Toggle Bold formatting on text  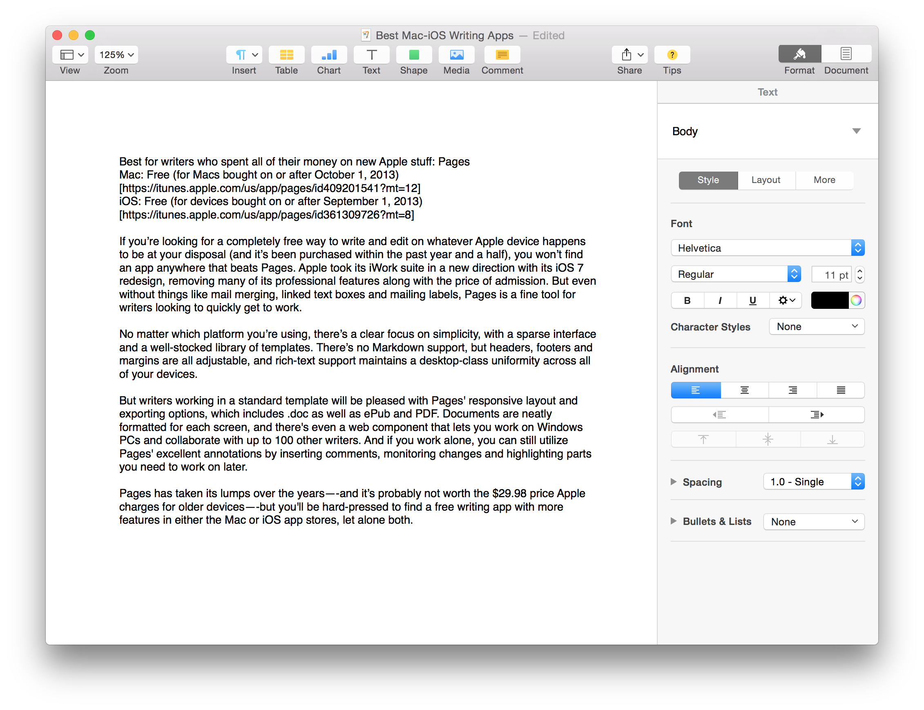coord(686,298)
